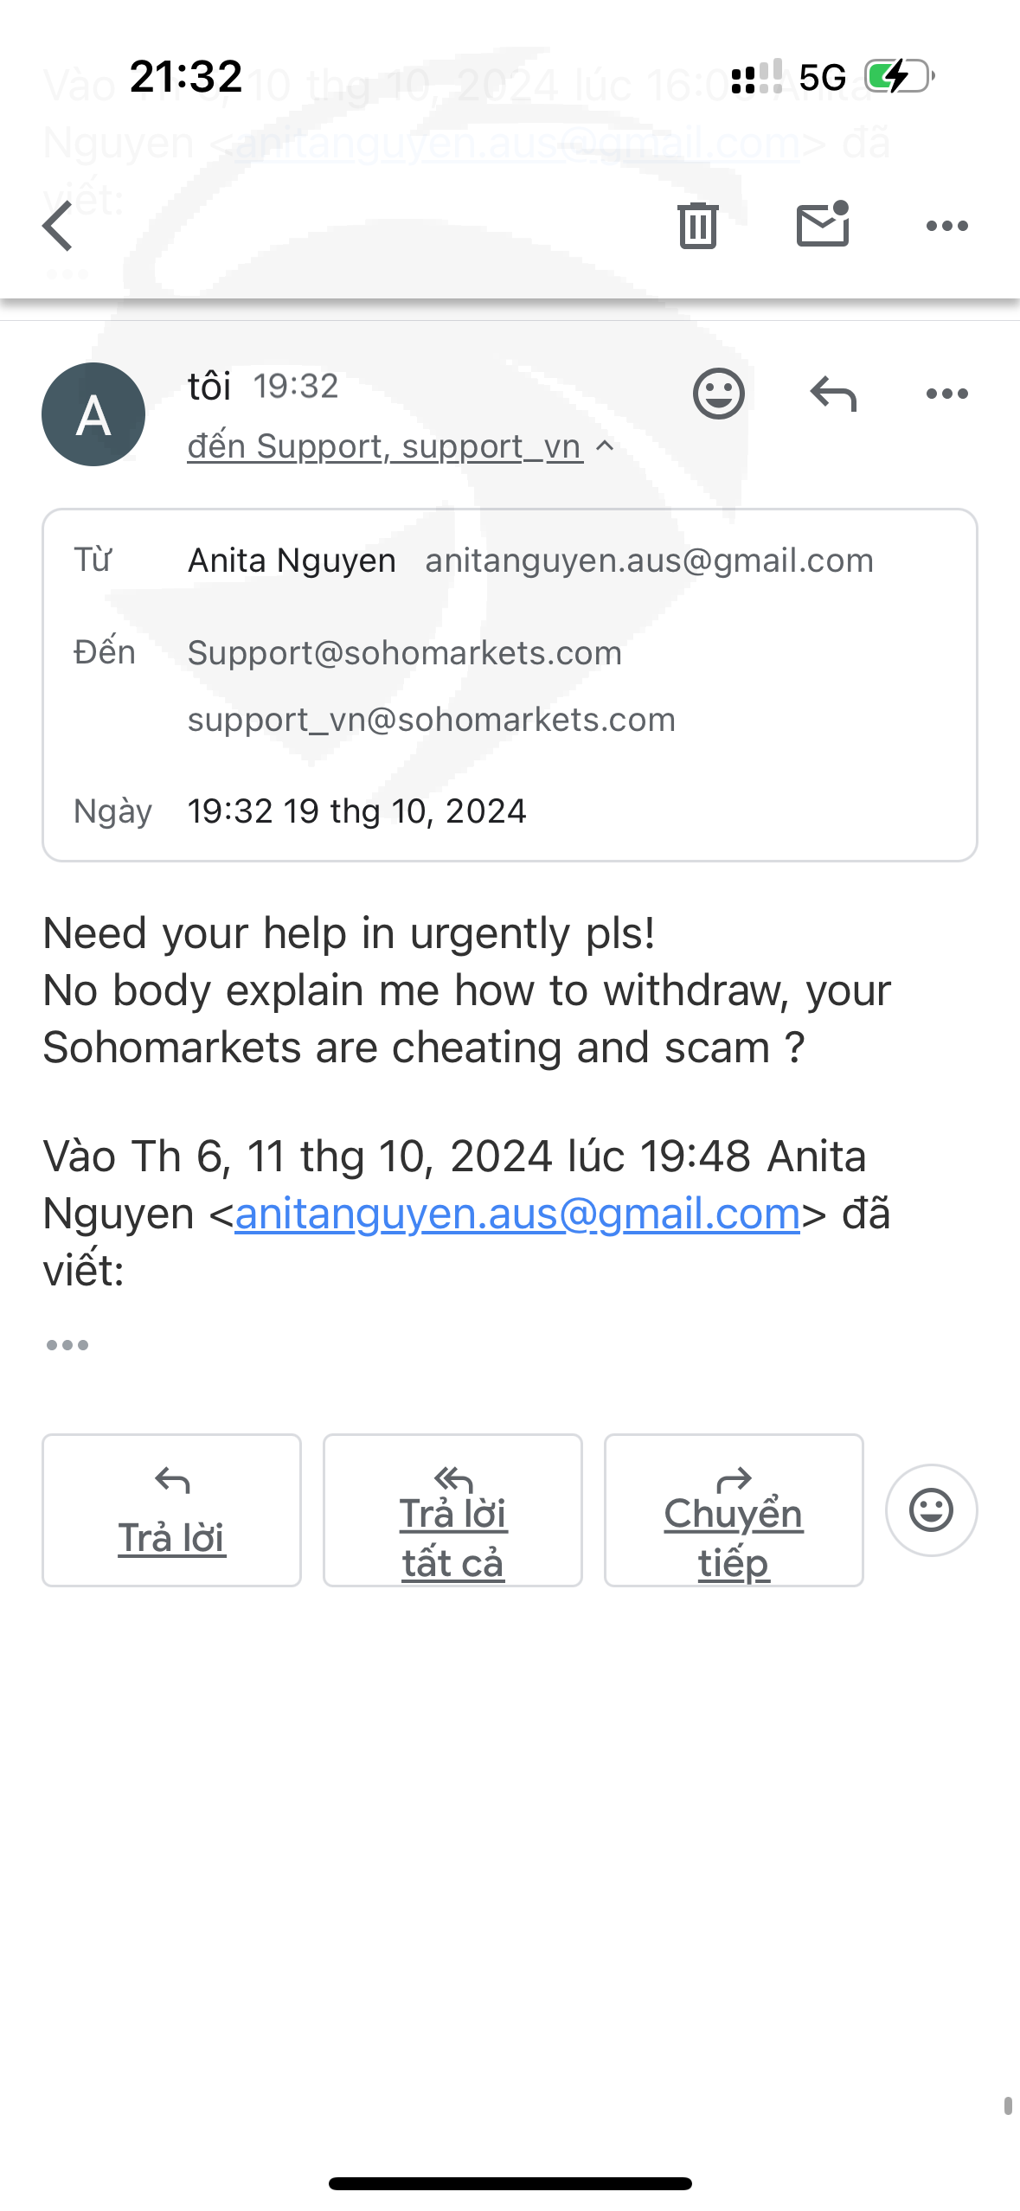Mark email as unread envelope icon

(x=822, y=225)
